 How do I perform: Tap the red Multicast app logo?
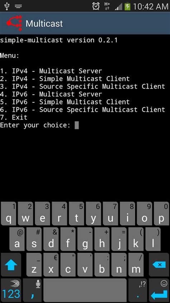(x=14, y=23)
